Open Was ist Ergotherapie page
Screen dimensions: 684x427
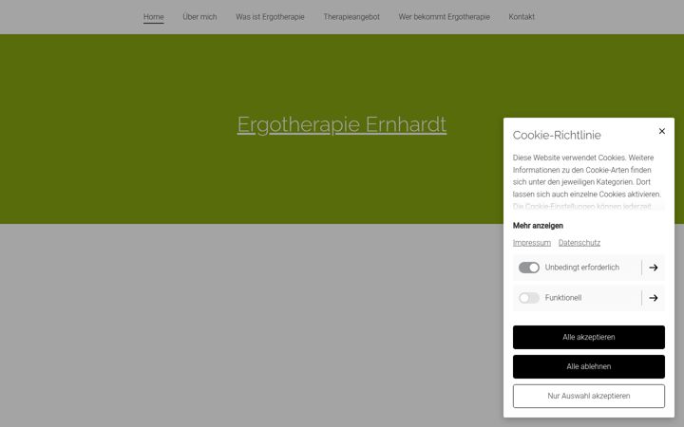(270, 17)
